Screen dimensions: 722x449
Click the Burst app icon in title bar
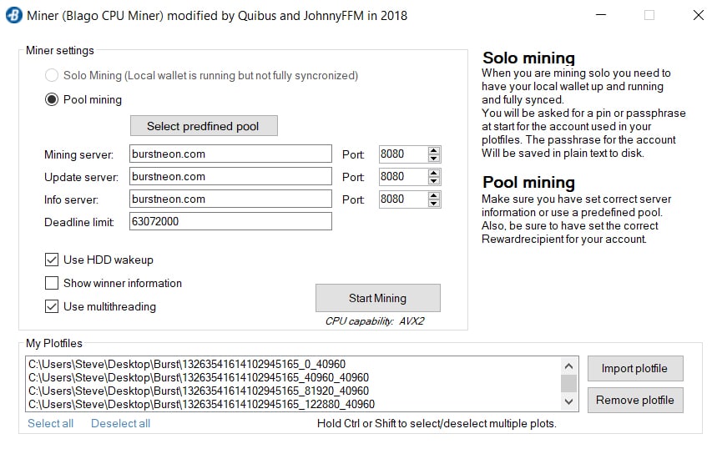point(13,15)
